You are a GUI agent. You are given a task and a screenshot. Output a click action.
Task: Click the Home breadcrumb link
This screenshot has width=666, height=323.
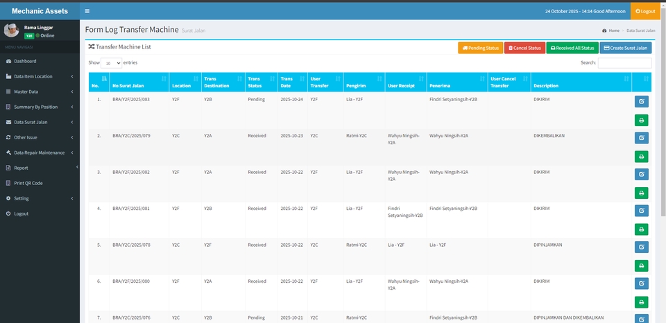pos(613,30)
